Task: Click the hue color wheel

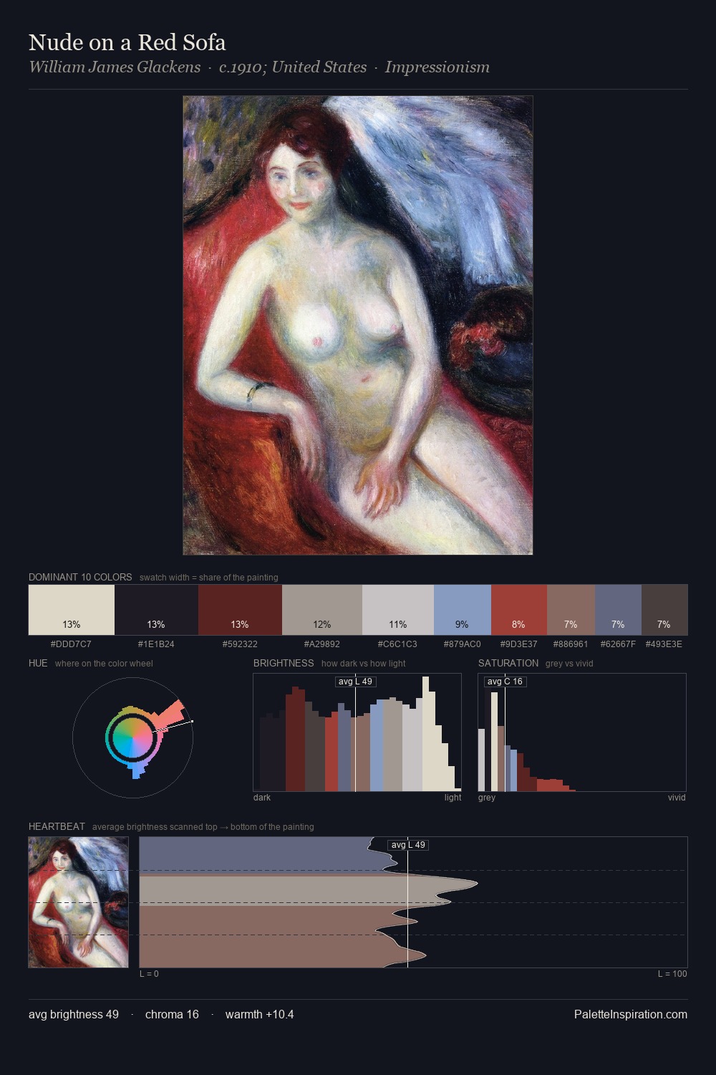Action: [x=133, y=737]
